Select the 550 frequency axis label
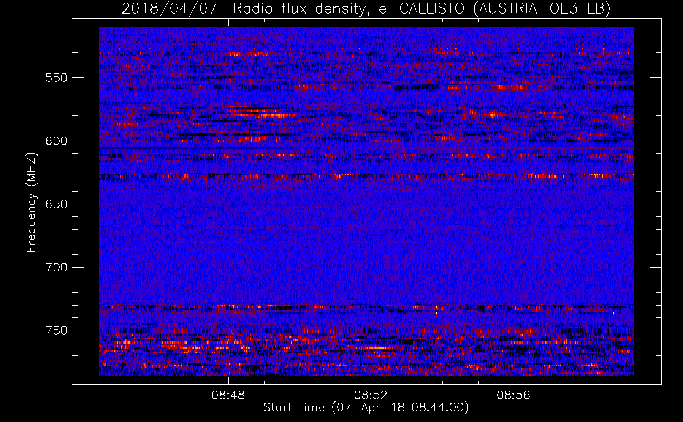The image size is (683, 422). [x=57, y=78]
